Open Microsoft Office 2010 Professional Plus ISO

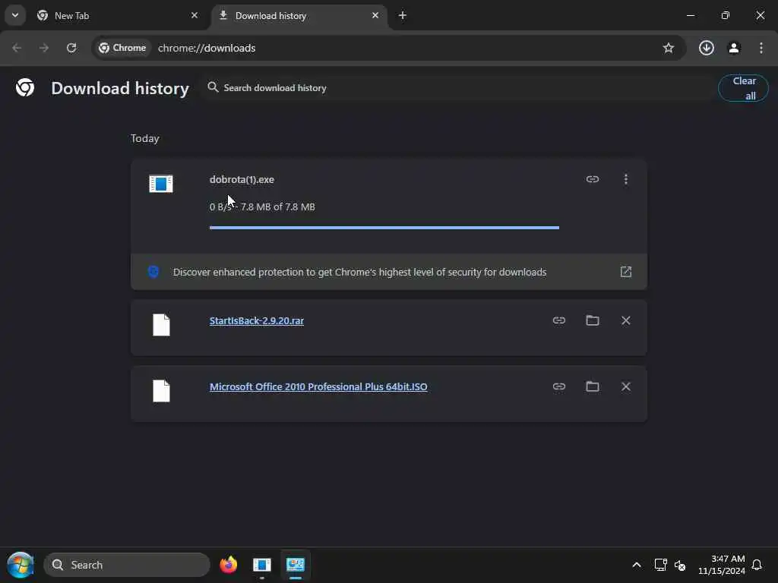(318, 386)
